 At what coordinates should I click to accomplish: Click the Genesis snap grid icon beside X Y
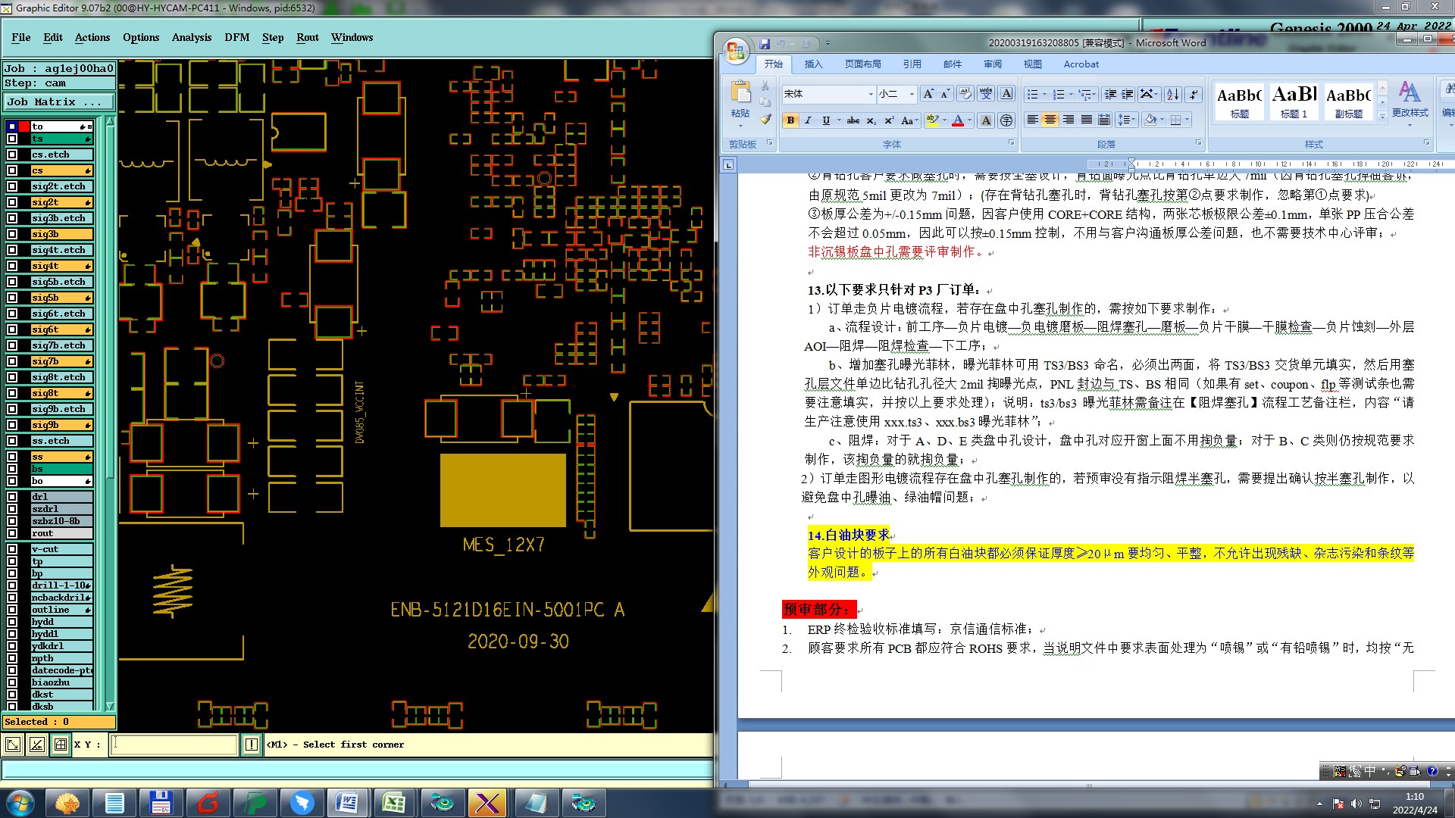61,745
